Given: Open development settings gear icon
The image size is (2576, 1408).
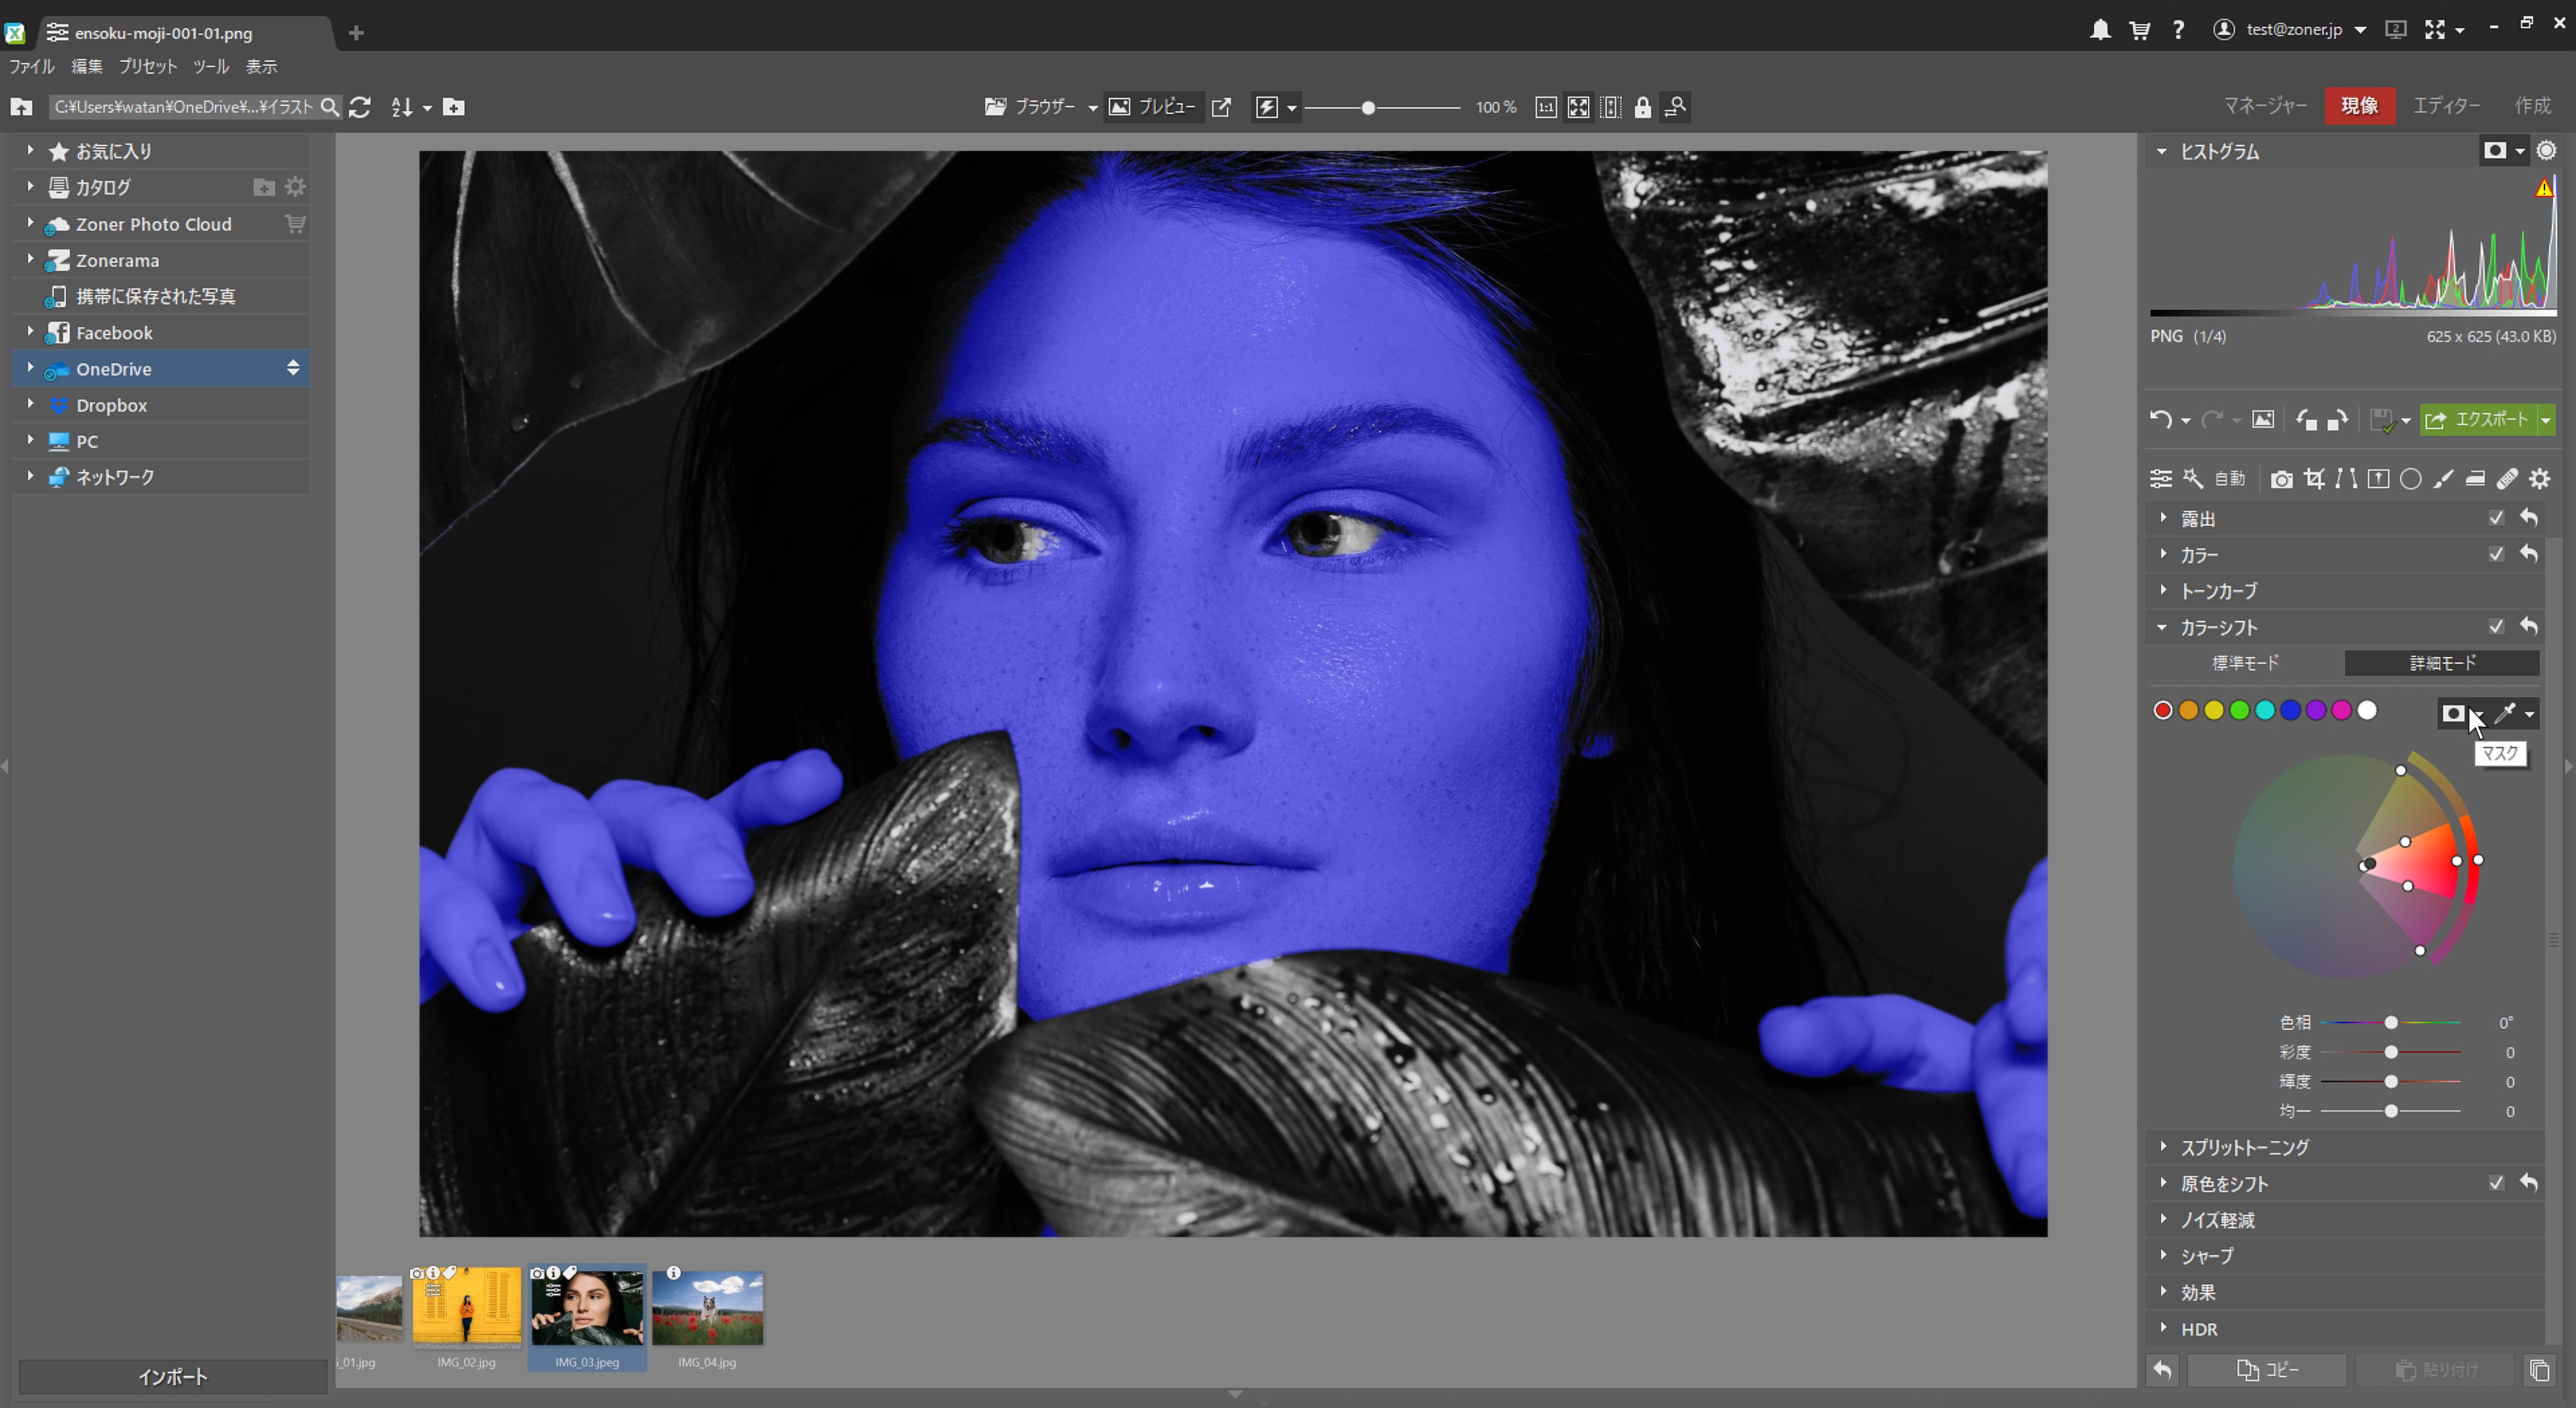Looking at the screenshot, I should coord(2540,479).
